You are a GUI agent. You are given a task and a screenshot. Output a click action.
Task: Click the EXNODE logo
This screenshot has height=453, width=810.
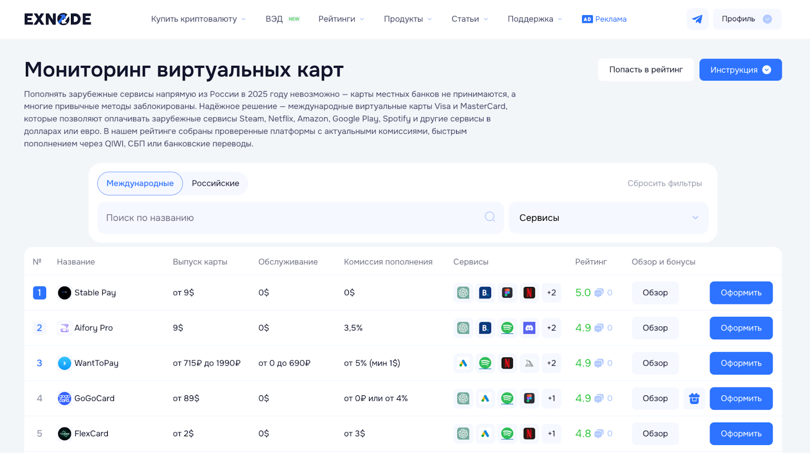pos(58,19)
